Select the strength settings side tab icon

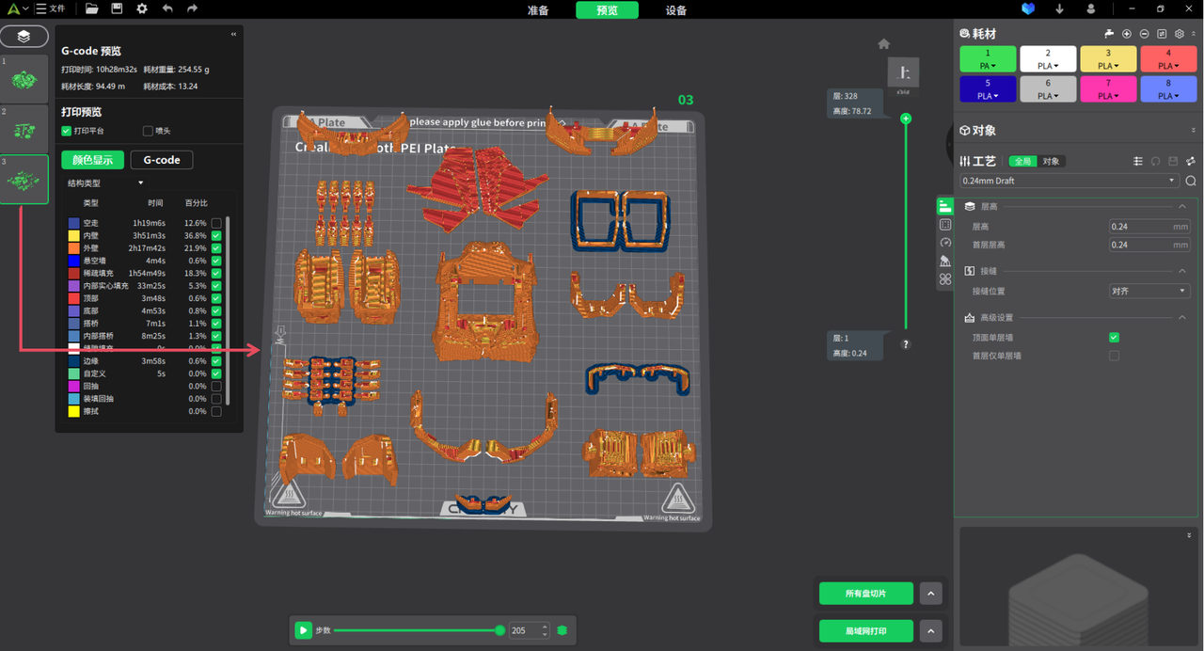point(945,225)
